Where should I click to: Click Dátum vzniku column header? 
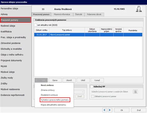[x=42, y=30]
